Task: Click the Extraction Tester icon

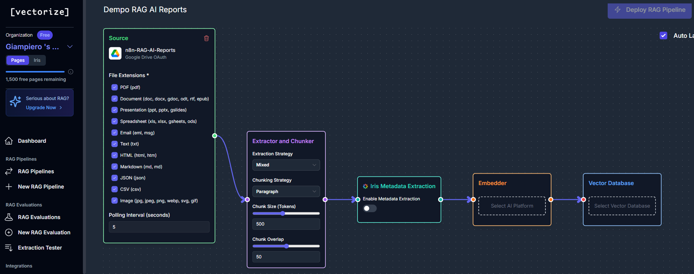Action: coord(9,248)
